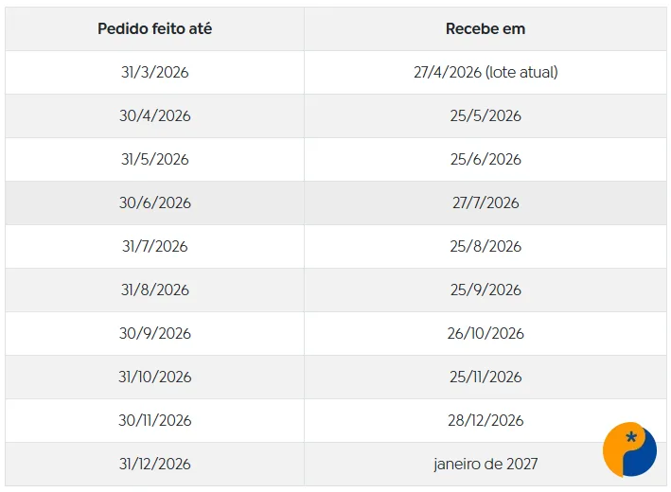This screenshot has height=492, width=671.
Task: Click the 27/7/2026 receive date cell
Action: click(x=486, y=202)
